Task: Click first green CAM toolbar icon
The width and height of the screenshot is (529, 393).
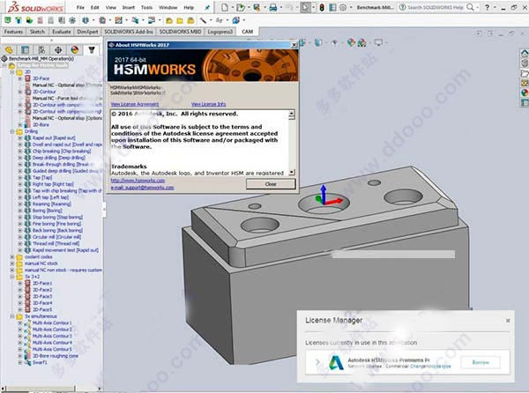Action: coord(8,20)
